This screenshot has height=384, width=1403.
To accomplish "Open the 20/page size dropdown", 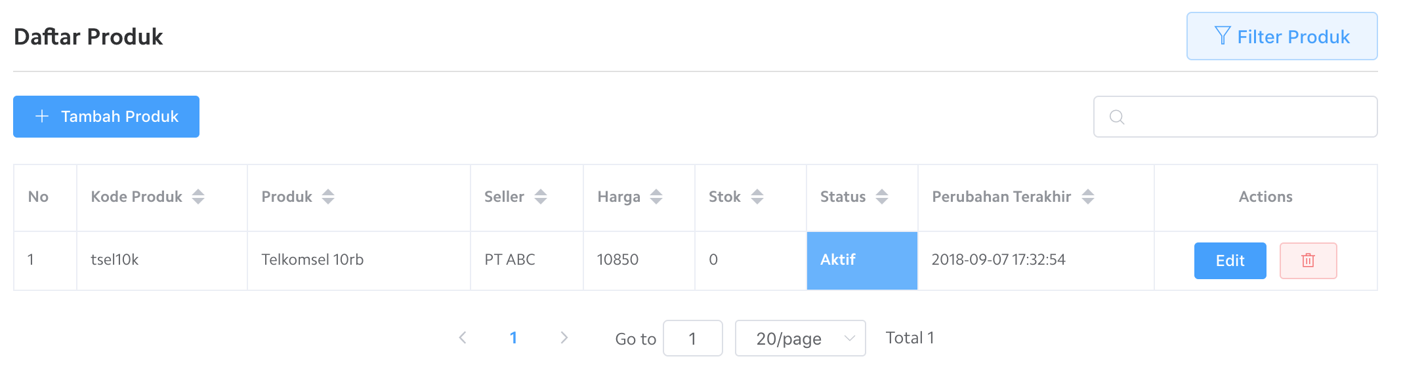I will pyautogui.click(x=800, y=338).
